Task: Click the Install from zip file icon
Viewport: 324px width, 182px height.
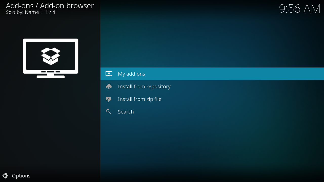Action: pyautogui.click(x=109, y=99)
